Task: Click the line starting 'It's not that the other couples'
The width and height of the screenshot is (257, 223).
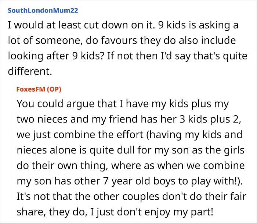Action: [131, 197]
